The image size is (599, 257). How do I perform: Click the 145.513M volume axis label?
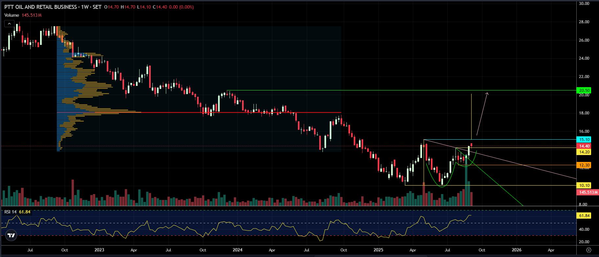(588, 192)
